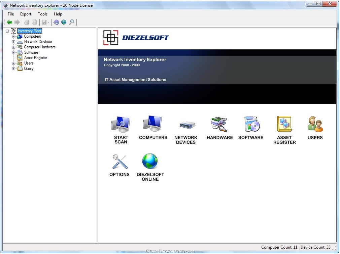Click the 'IT Asset Management Solutions' banner text
The width and height of the screenshot is (340, 254).
[x=135, y=80]
